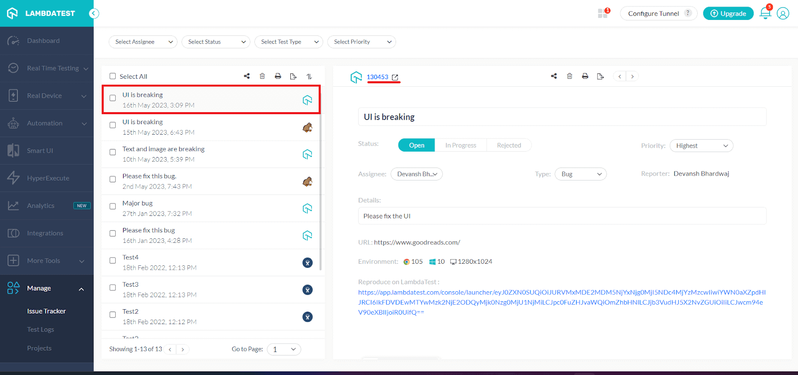798x375 pixels.
Task: Go to the next issue with the right arrow
Action: 632,76
